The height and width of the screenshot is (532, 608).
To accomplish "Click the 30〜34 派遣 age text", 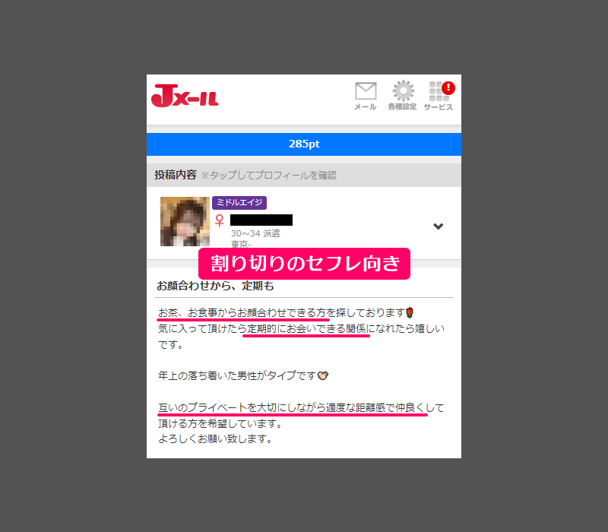I will (255, 233).
